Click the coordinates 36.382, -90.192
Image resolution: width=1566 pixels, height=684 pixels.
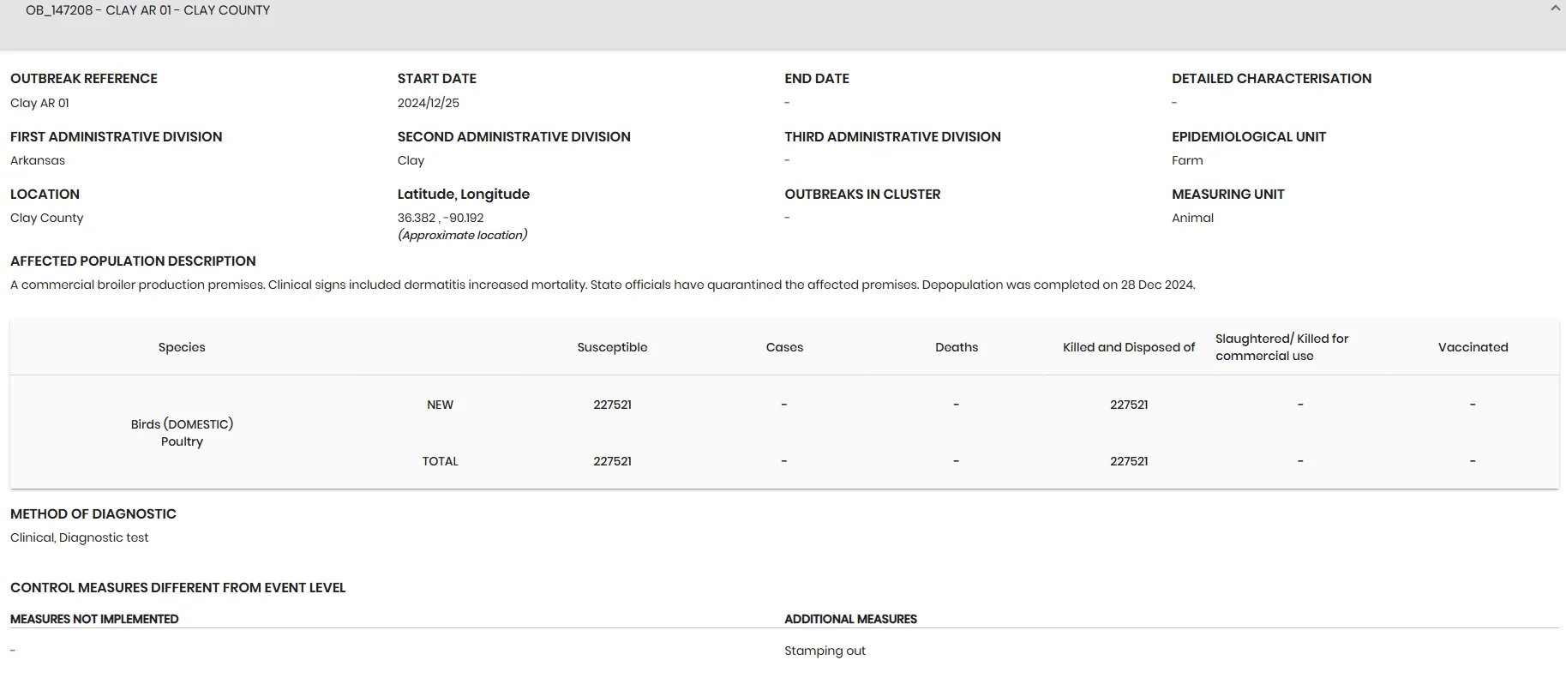441,218
